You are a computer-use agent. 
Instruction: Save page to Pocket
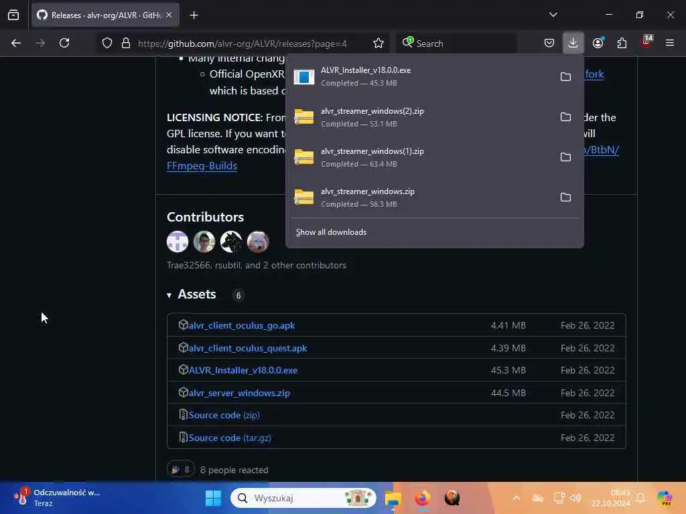(549, 44)
